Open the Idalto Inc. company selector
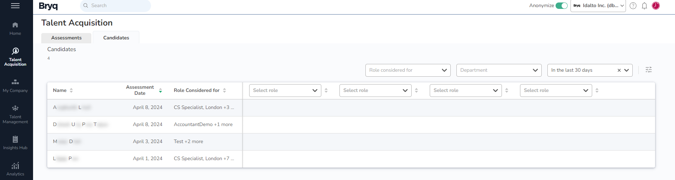This screenshot has width=675, height=180. [598, 6]
